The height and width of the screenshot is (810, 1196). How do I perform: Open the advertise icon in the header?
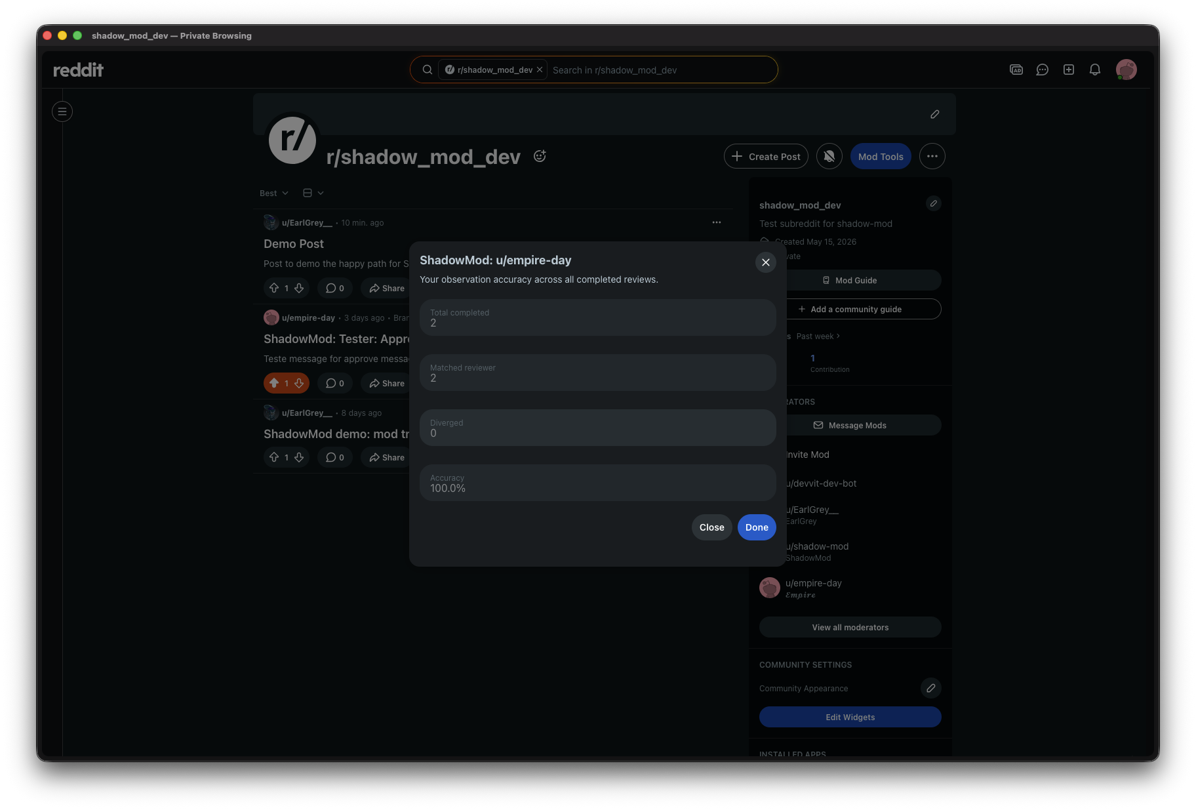[1016, 70]
